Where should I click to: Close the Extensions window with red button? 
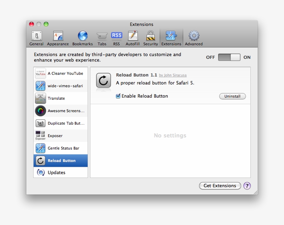pyautogui.click(x=32, y=24)
